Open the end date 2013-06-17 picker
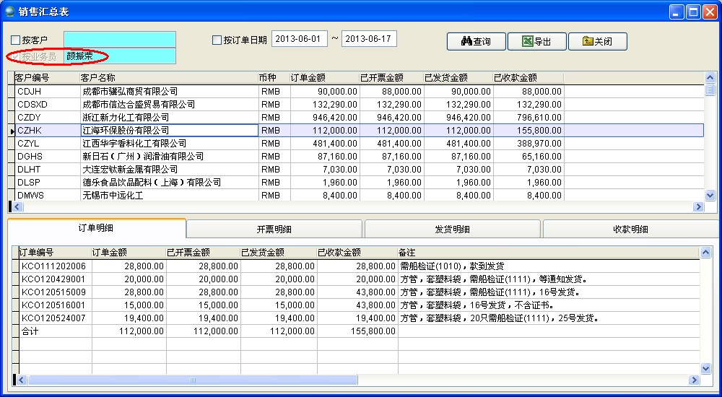Screen dimensions: 722x397 pyautogui.click(x=368, y=39)
